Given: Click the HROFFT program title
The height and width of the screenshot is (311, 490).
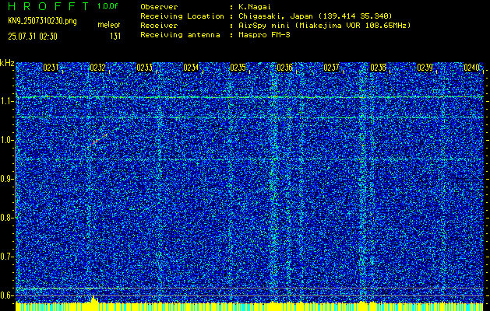Looking at the screenshot, I should click(48, 6).
